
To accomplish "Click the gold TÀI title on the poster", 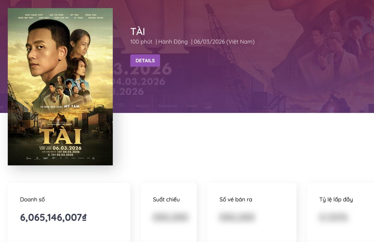I will pyautogui.click(x=60, y=136).
